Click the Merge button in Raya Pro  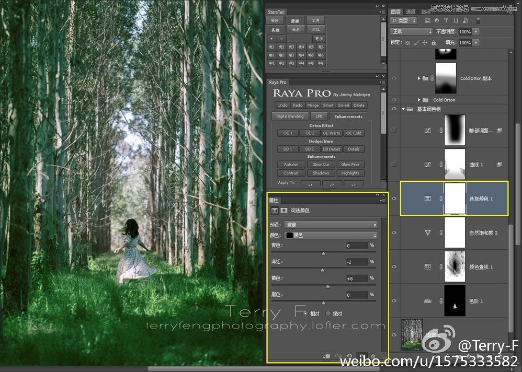click(313, 105)
